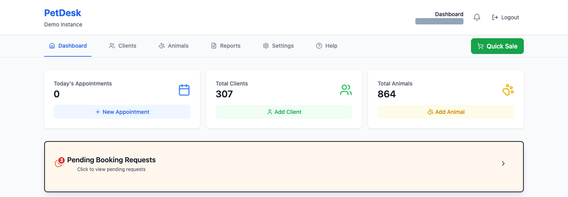Open the Reports tab
Viewport: 568px width, 197px height.
(x=226, y=46)
